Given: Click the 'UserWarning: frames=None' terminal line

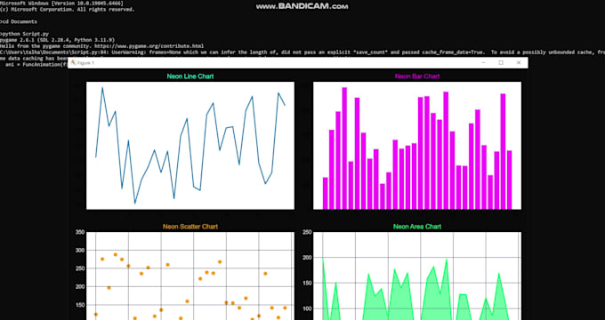Looking at the screenshot, I should tap(302, 52).
